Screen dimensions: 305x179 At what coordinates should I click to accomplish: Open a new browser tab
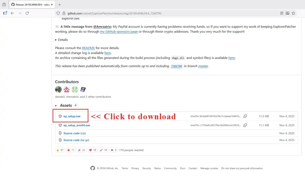(60, 4)
